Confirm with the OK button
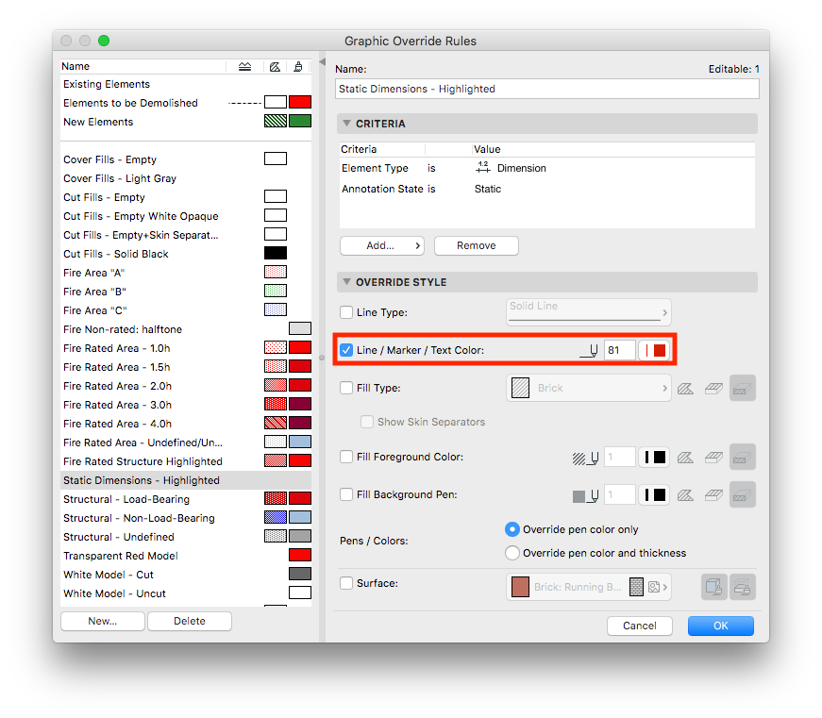Image resolution: width=822 pixels, height=718 pixels. click(721, 626)
